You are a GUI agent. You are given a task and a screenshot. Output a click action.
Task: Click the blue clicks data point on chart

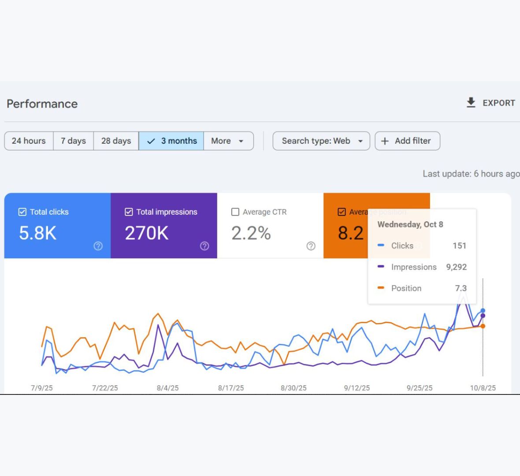[x=483, y=311]
